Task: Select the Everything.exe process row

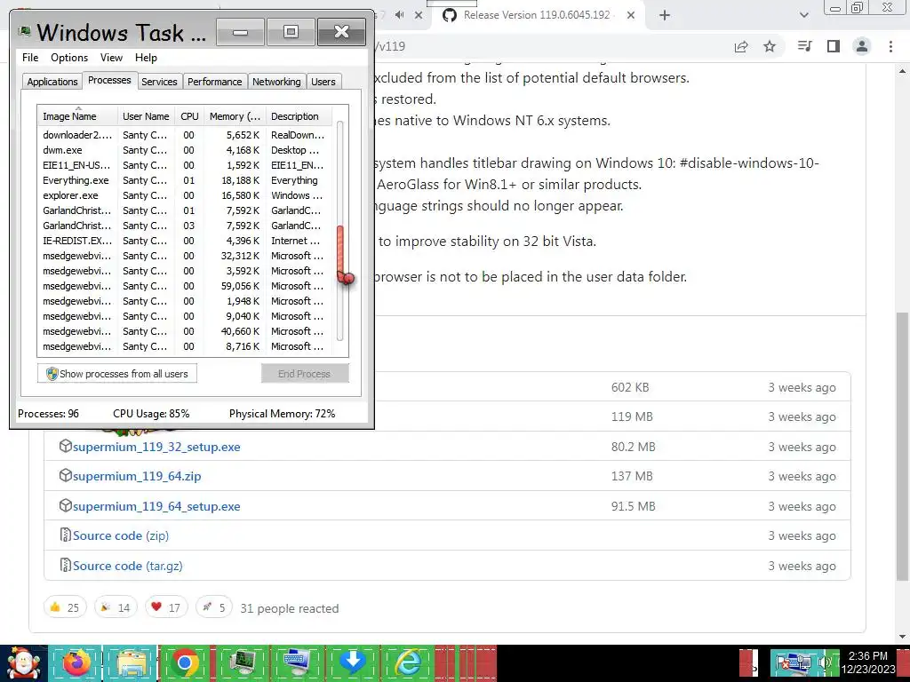Action: pyautogui.click(x=185, y=180)
